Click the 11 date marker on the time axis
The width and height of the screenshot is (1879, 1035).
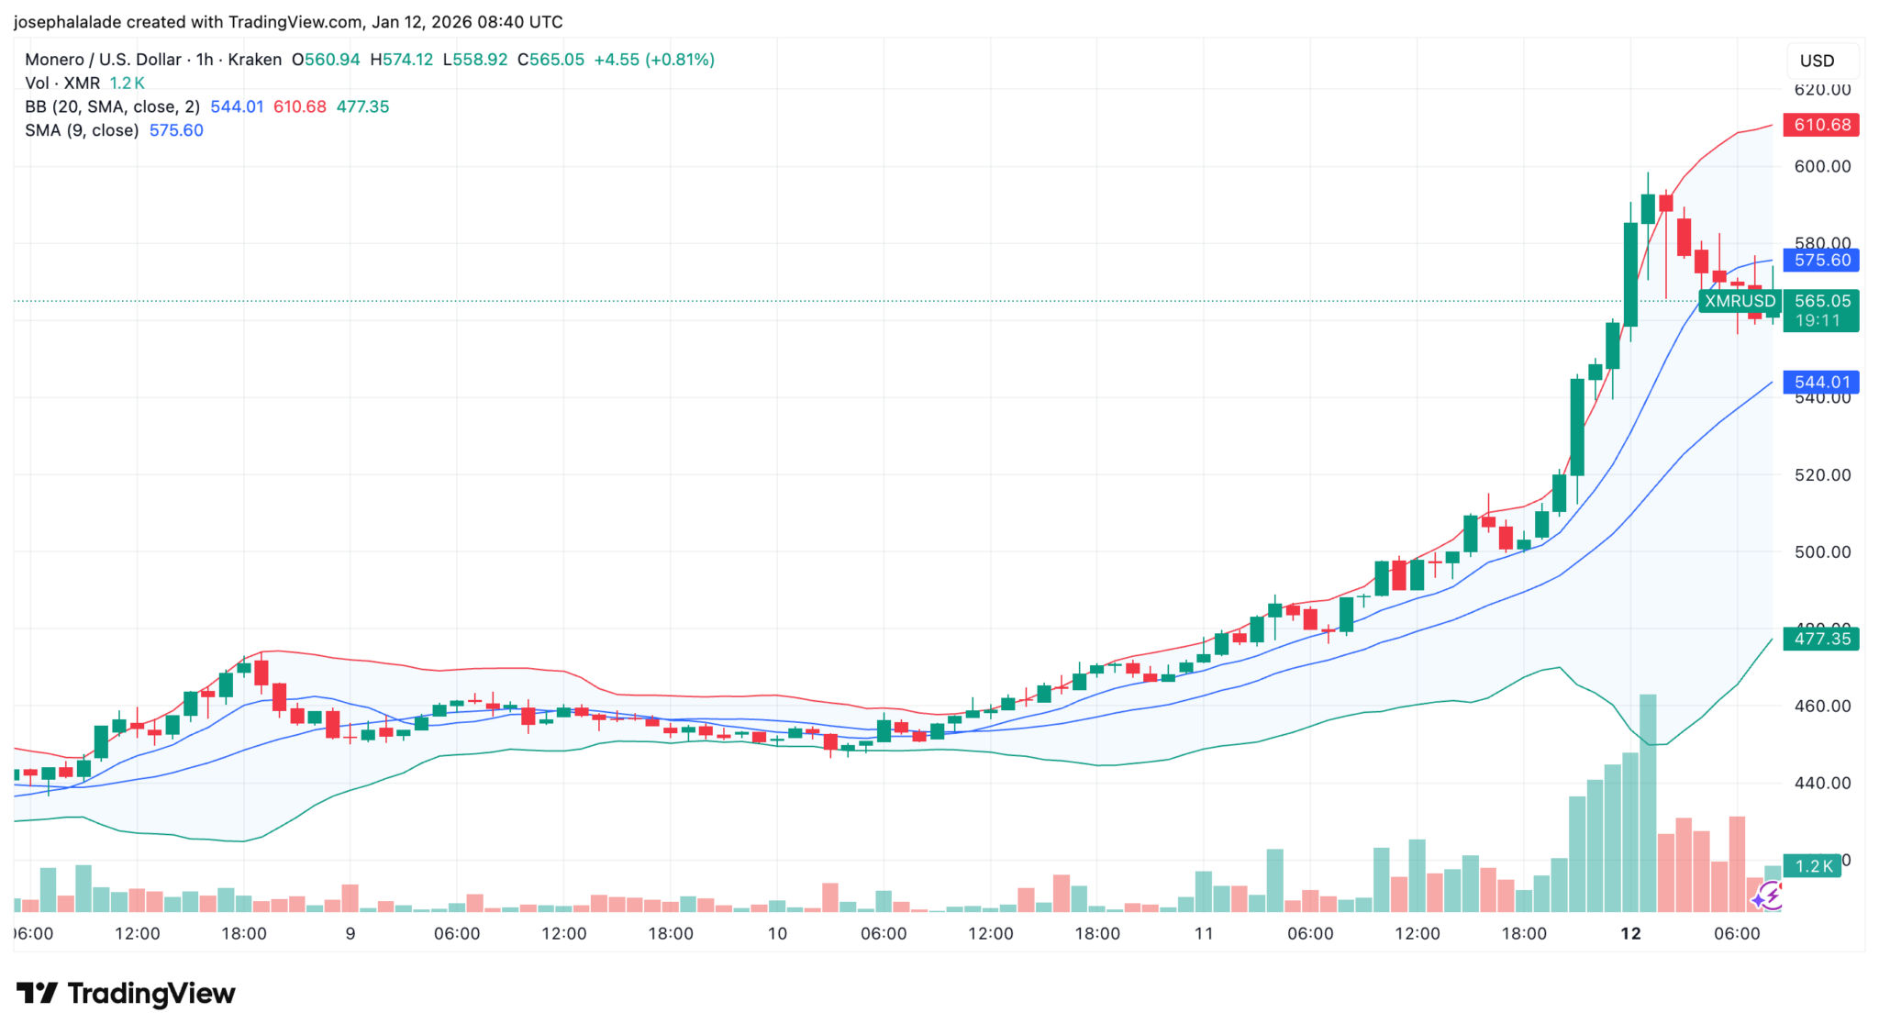1204,934
